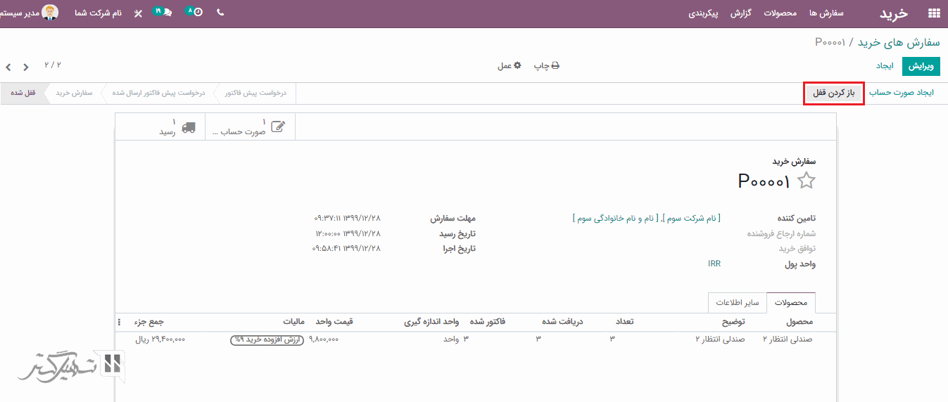The width and height of the screenshot is (948, 402).
Task: Open the apps grid menu
Action: pyautogui.click(x=934, y=13)
